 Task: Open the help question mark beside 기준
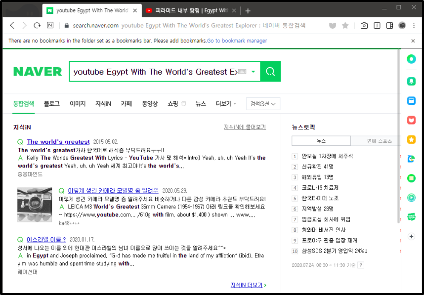[361, 265]
